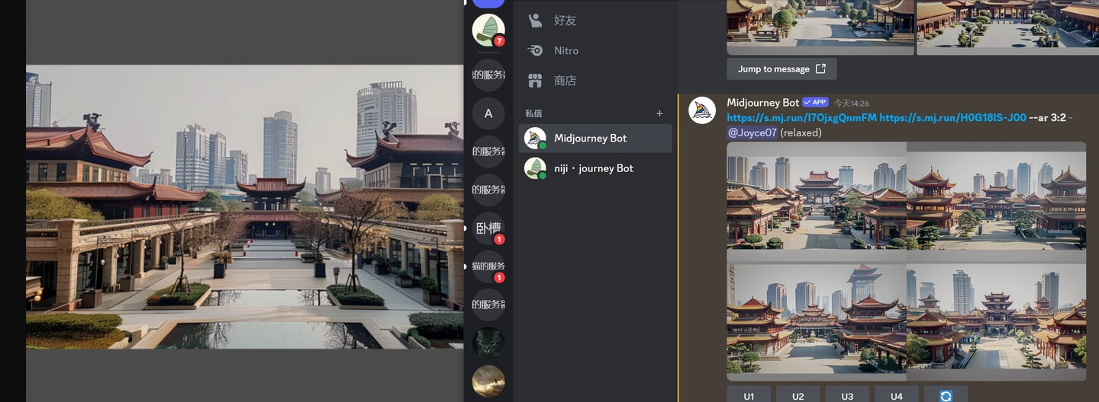Click the large courtyard image preview on the left
This screenshot has height=402, width=1099.
(x=244, y=207)
